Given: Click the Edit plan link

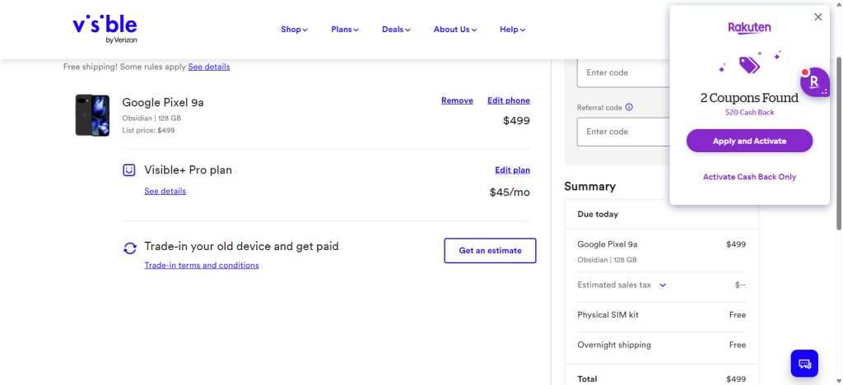Looking at the screenshot, I should [512, 170].
